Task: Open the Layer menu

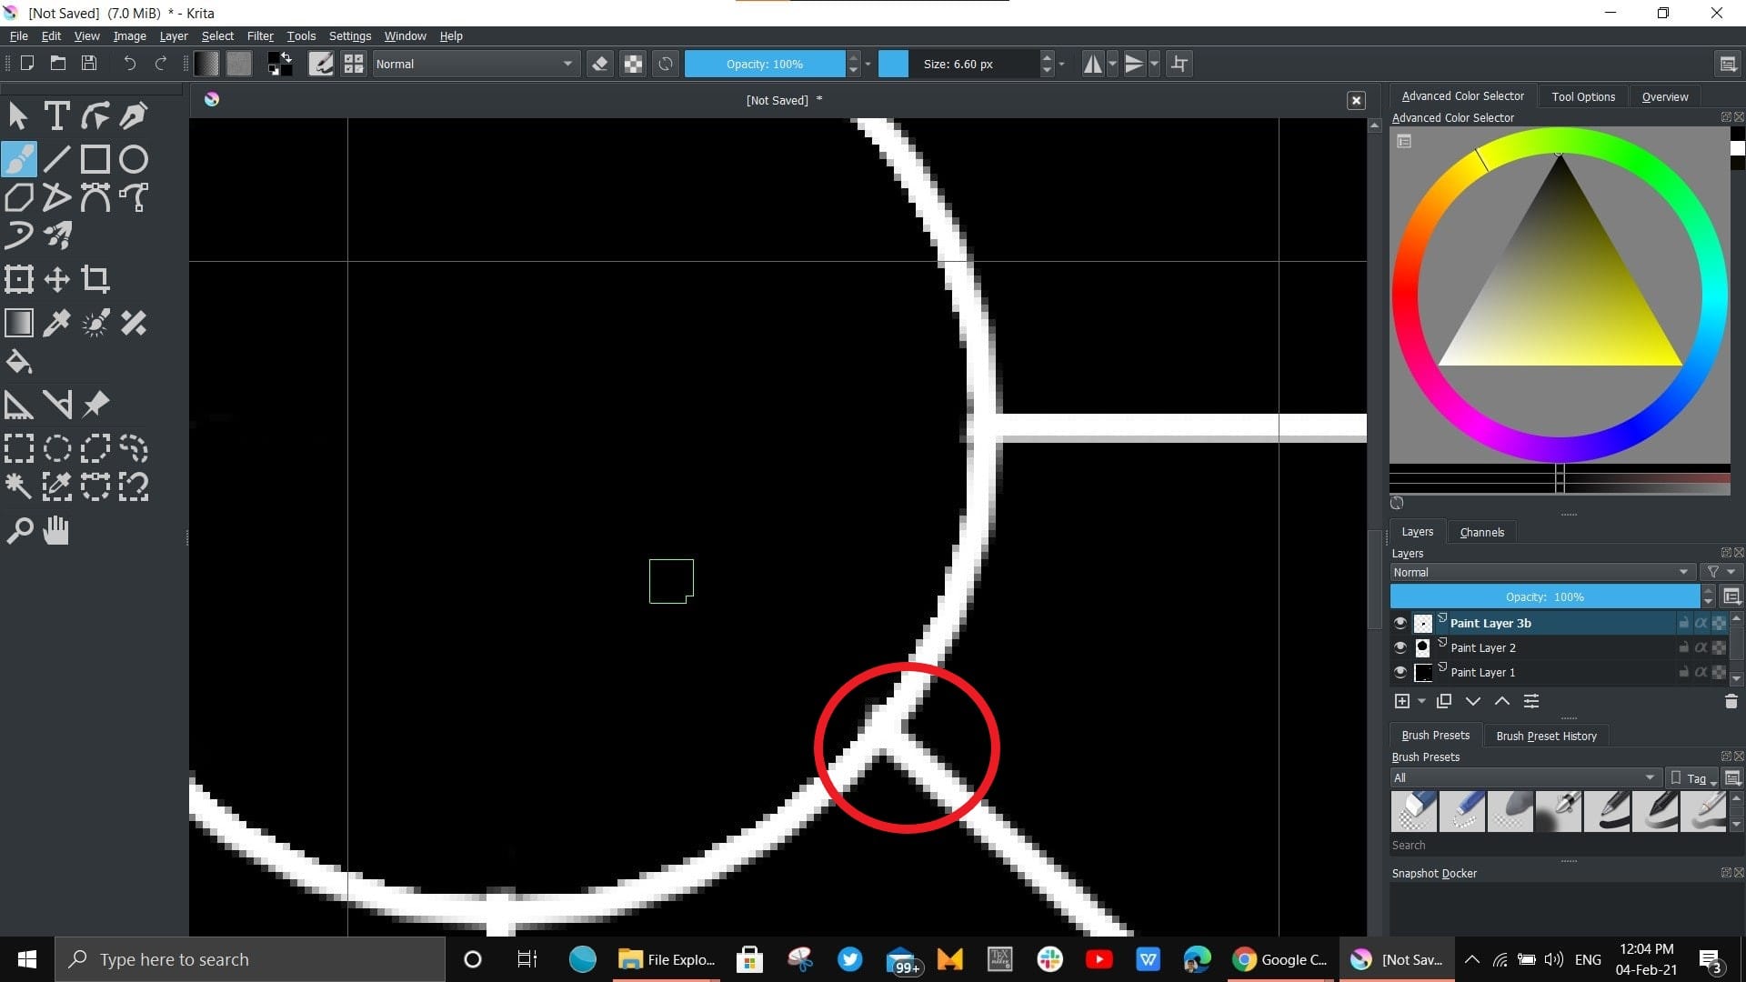Action: pos(174,36)
